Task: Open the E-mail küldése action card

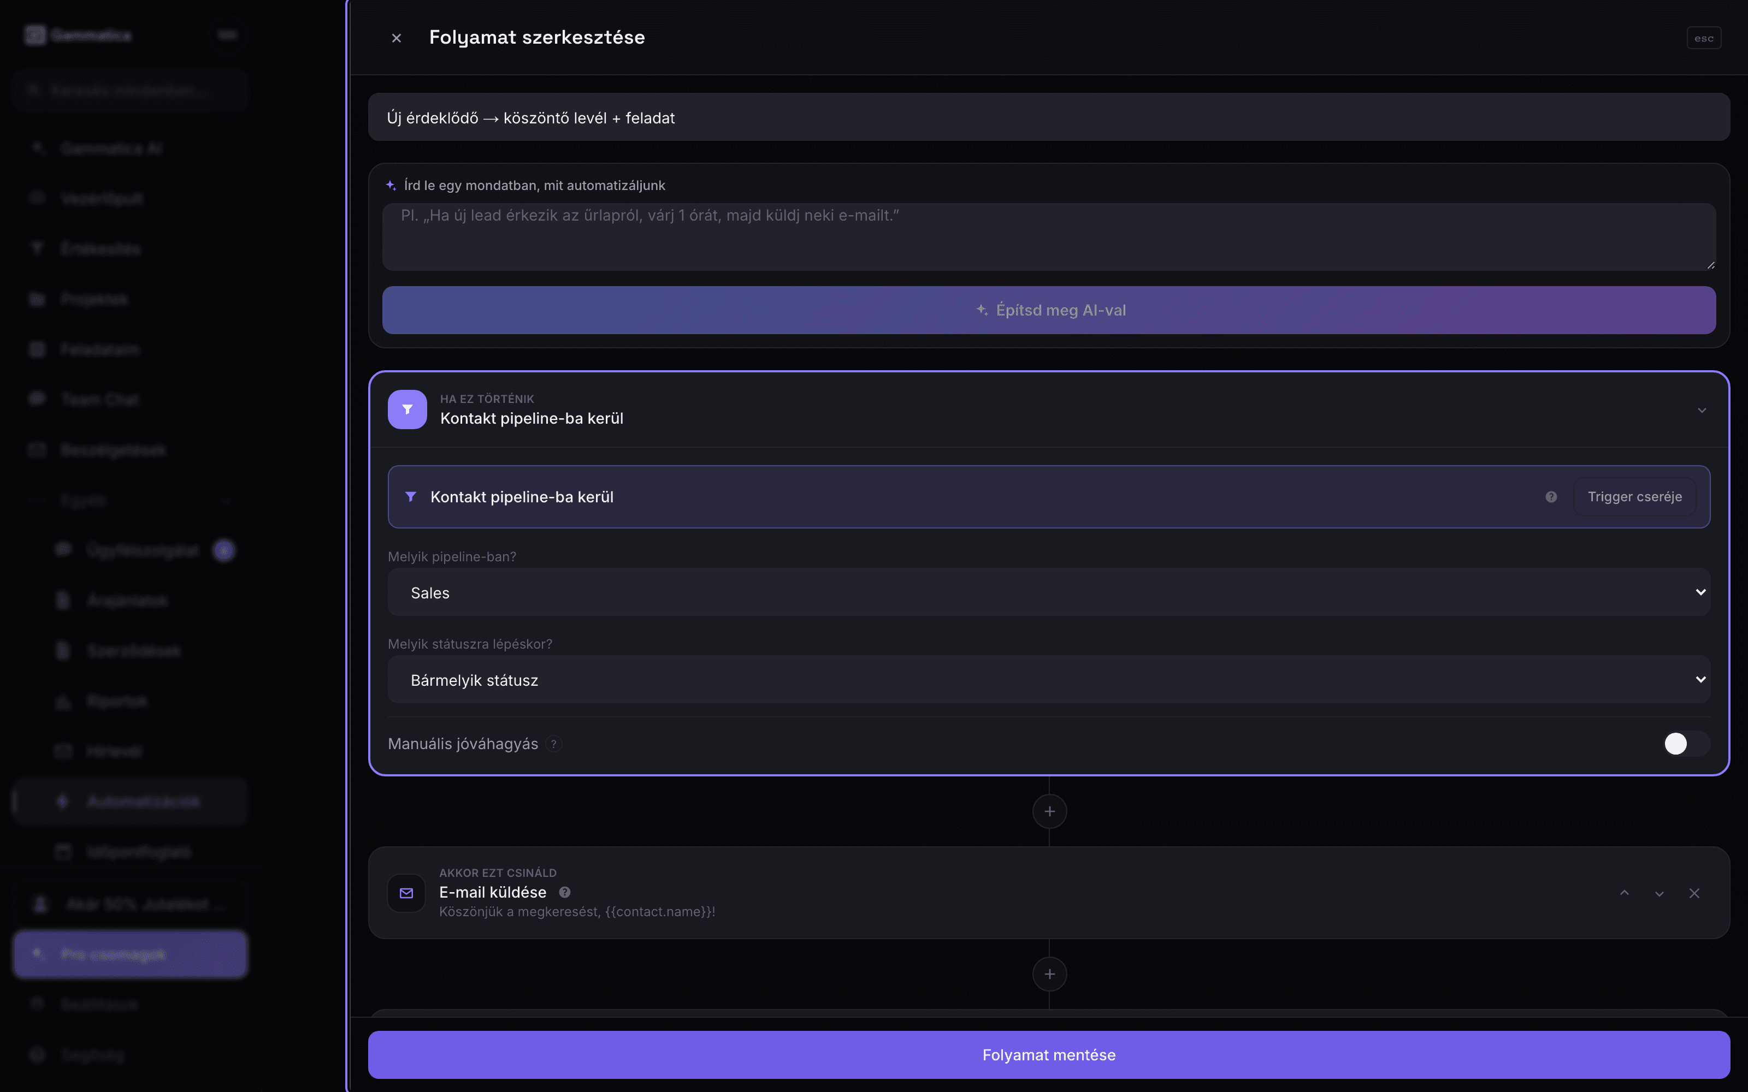Action: 1049,893
